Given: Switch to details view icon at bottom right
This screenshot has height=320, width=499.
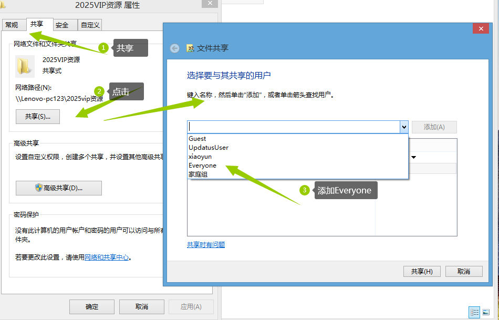Looking at the screenshot, I should pos(474,312).
